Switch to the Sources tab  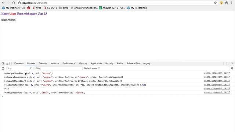[43, 63]
